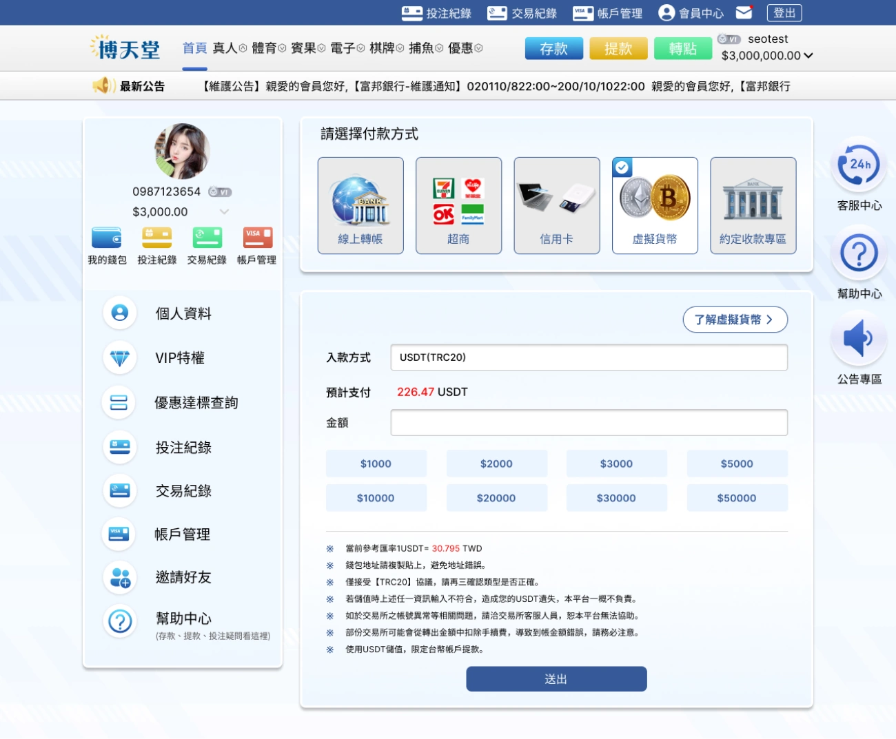
Task: Select the $5000 quick amount
Action: (x=736, y=464)
